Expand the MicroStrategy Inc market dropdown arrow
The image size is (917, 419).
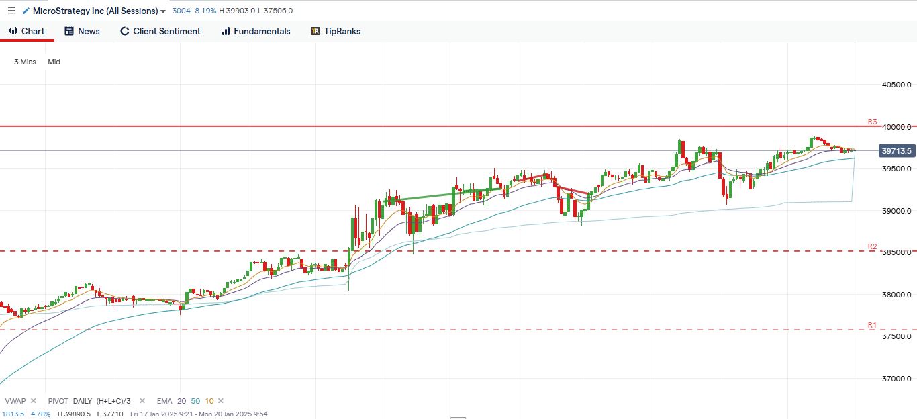point(163,11)
